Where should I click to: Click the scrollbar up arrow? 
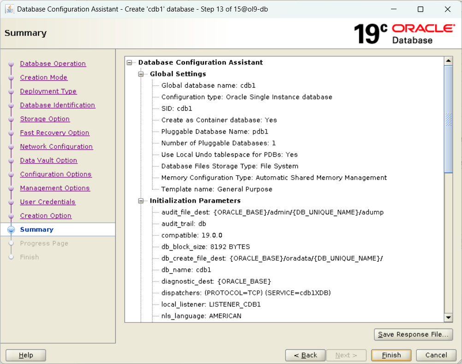(448, 61)
